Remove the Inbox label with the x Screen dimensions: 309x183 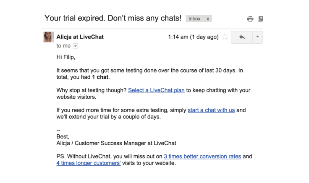click(x=208, y=19)
